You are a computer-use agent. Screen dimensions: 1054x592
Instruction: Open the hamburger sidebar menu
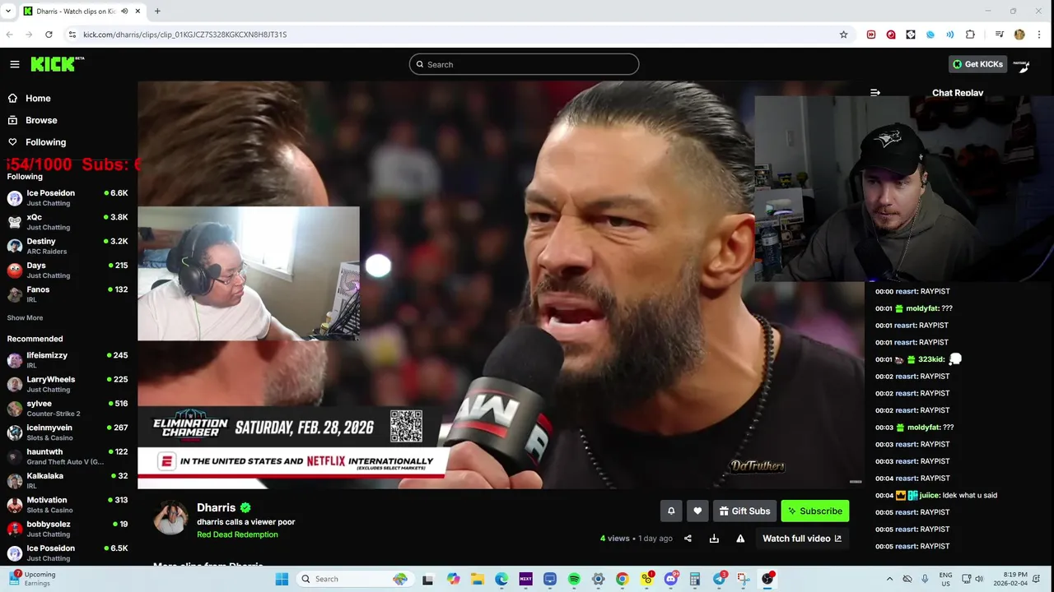(15, 64)
